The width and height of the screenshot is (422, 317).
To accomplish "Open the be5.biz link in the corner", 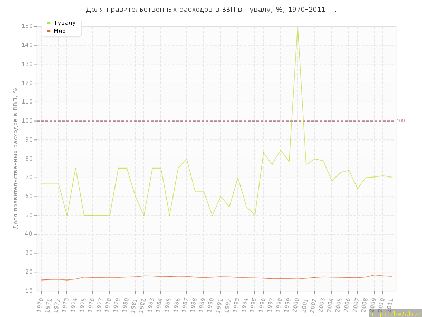I will 395,313.
